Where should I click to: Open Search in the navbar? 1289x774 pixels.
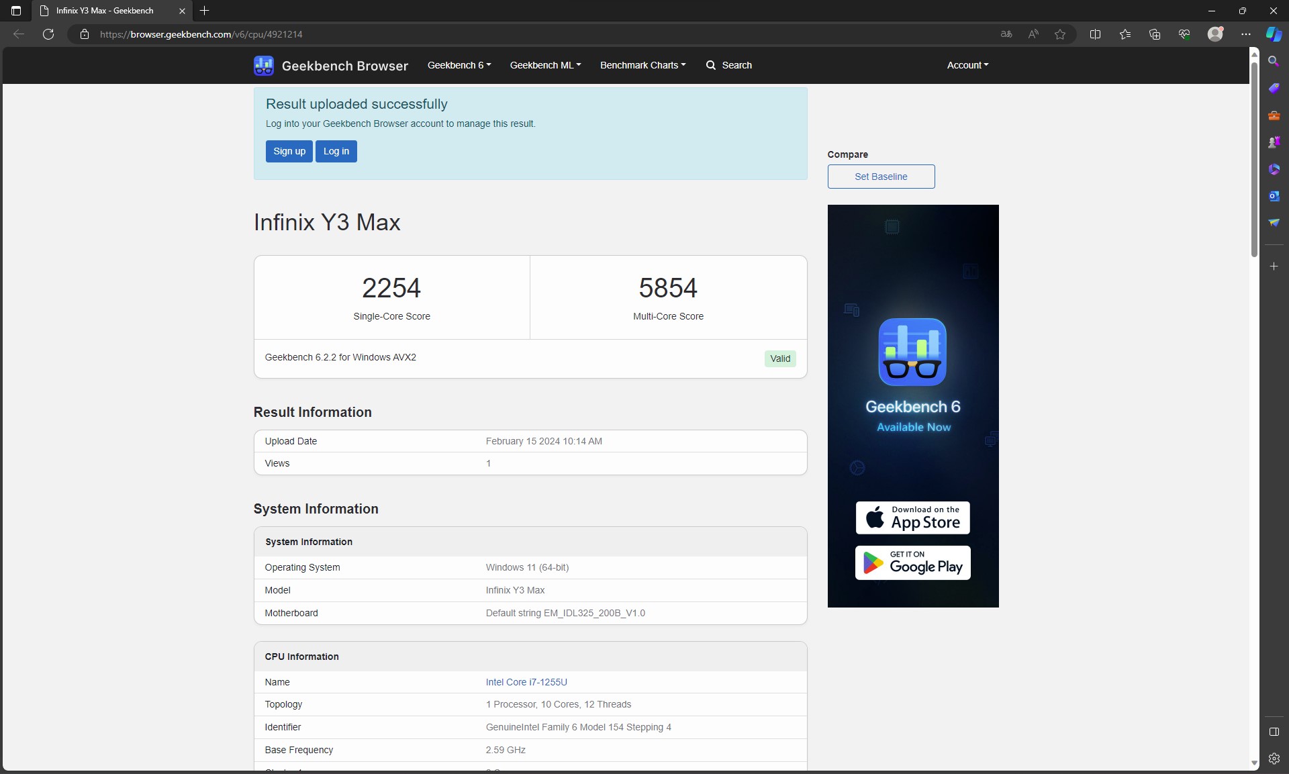pyautogui.click(x=729, y=65)
